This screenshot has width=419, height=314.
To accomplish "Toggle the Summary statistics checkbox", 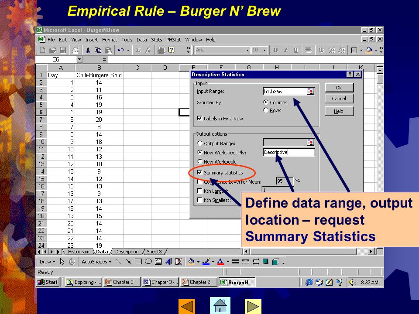I will click(x=199, y=173).
